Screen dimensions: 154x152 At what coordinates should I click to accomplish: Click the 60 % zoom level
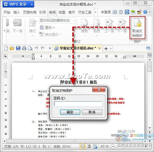click(105, 146)
